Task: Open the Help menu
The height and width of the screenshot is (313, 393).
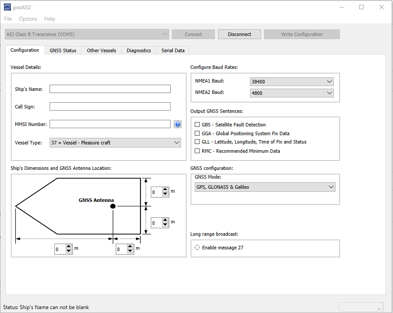Action: pos(50,19)
